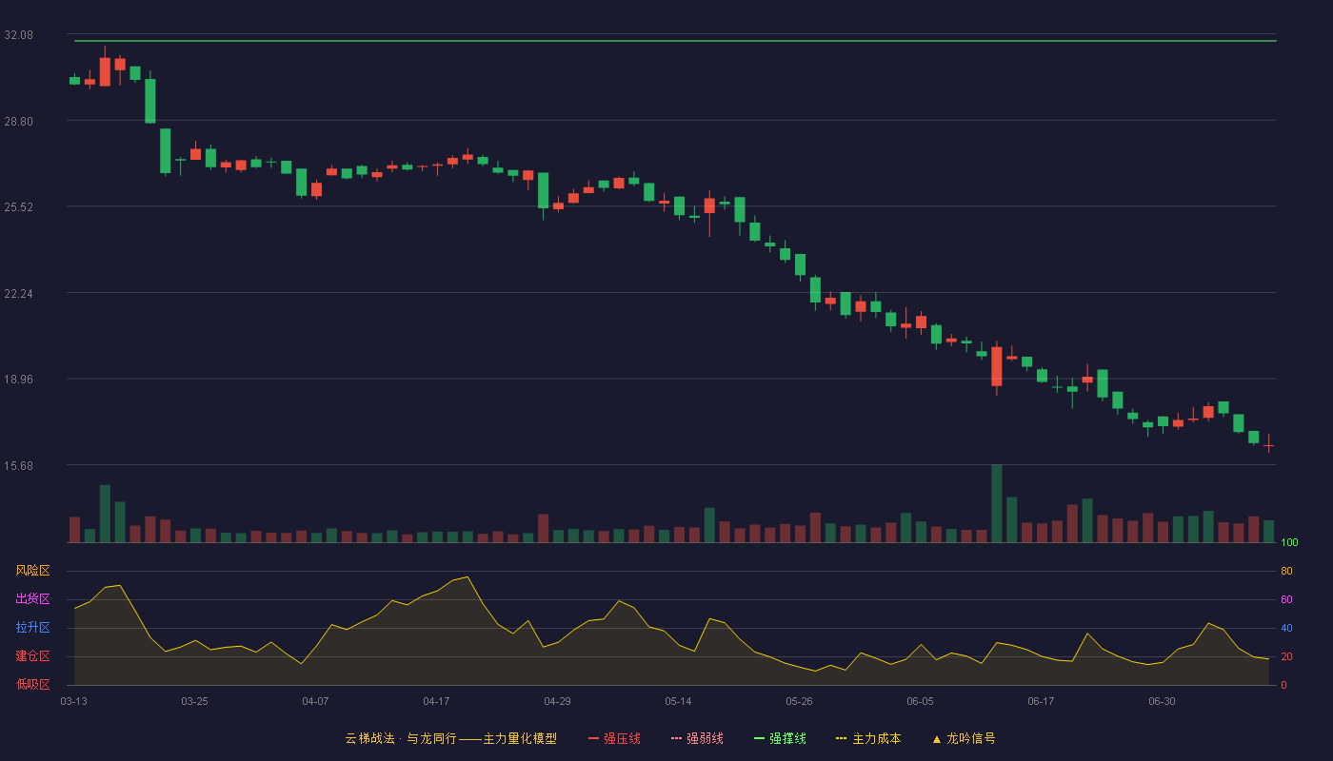
Task: Click the tallest volume bar in volume panel
Action: point(996,503)
